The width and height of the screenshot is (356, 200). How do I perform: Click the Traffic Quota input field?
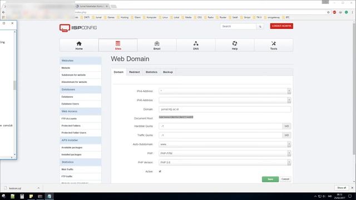click(x=220, y=135)
